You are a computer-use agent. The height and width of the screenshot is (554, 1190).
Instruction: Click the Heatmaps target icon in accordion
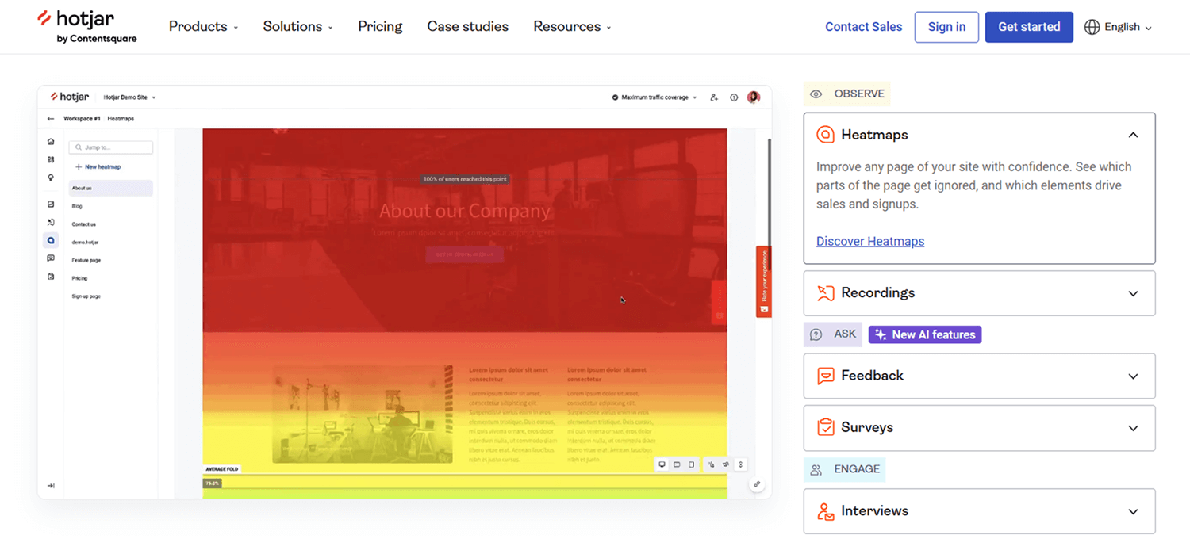[x=825, y=135]
